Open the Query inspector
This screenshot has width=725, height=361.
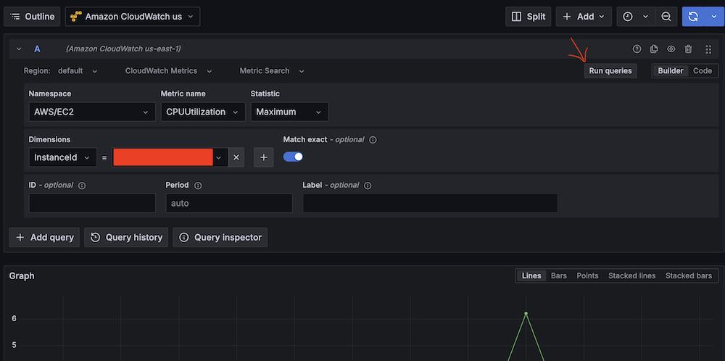pyautogui.click(x=220, y=237)
